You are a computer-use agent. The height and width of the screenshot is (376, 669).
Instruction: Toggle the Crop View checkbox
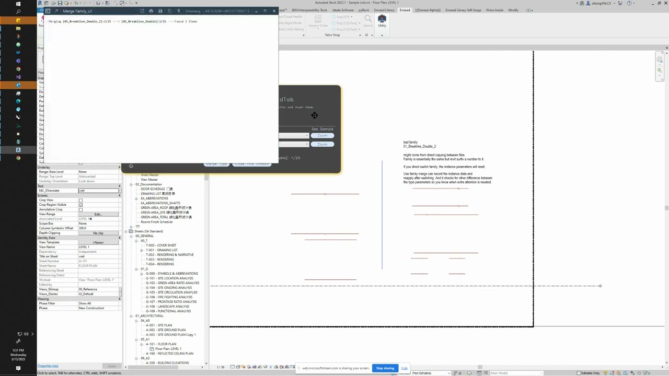[80, 200]
